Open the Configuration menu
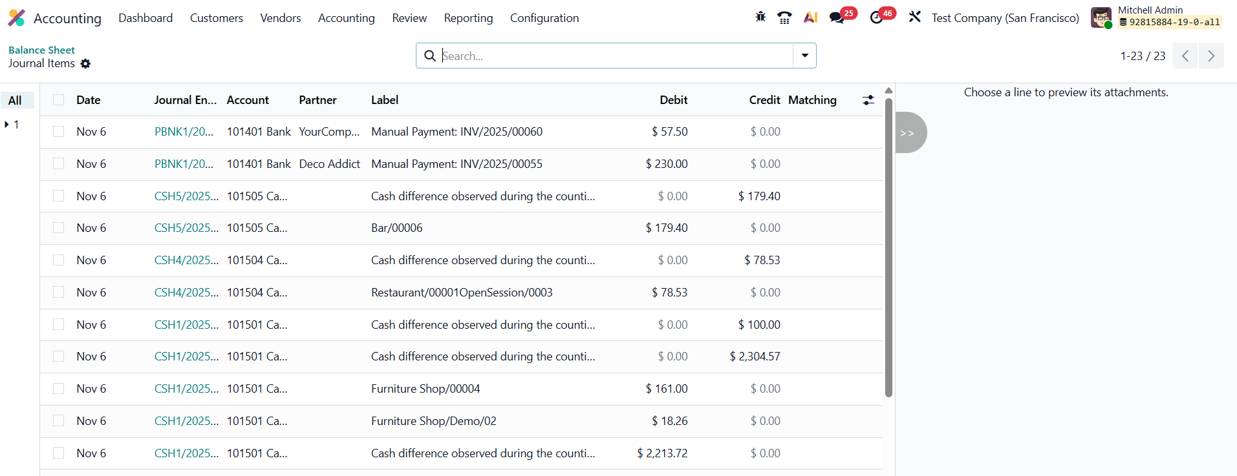The image size is (1237, 476). [544, 18]
